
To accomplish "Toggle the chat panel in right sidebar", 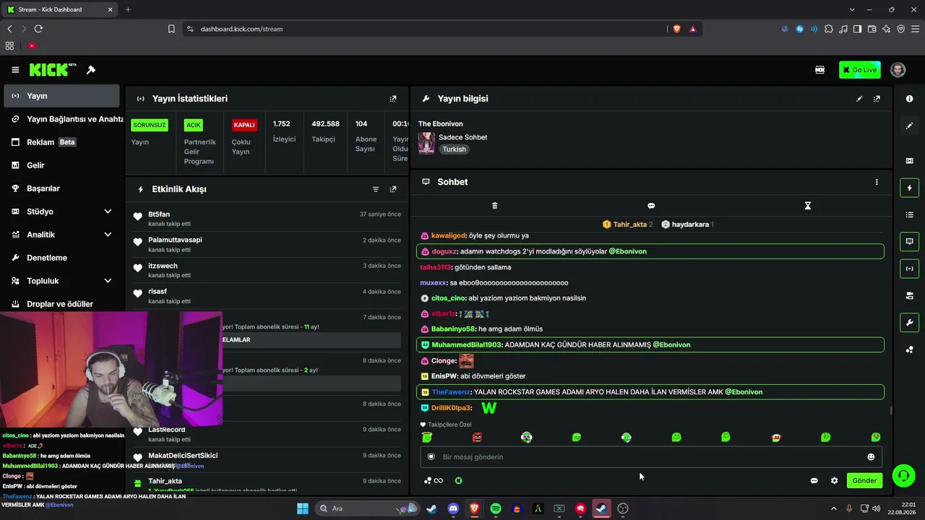I will (910, 241).
